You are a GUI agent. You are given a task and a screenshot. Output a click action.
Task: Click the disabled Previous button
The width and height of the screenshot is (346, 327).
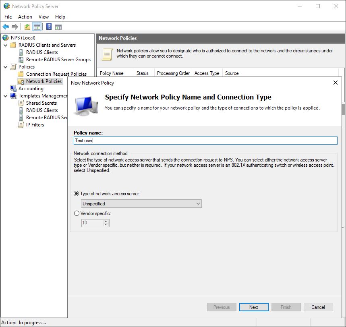click(222, 307)
